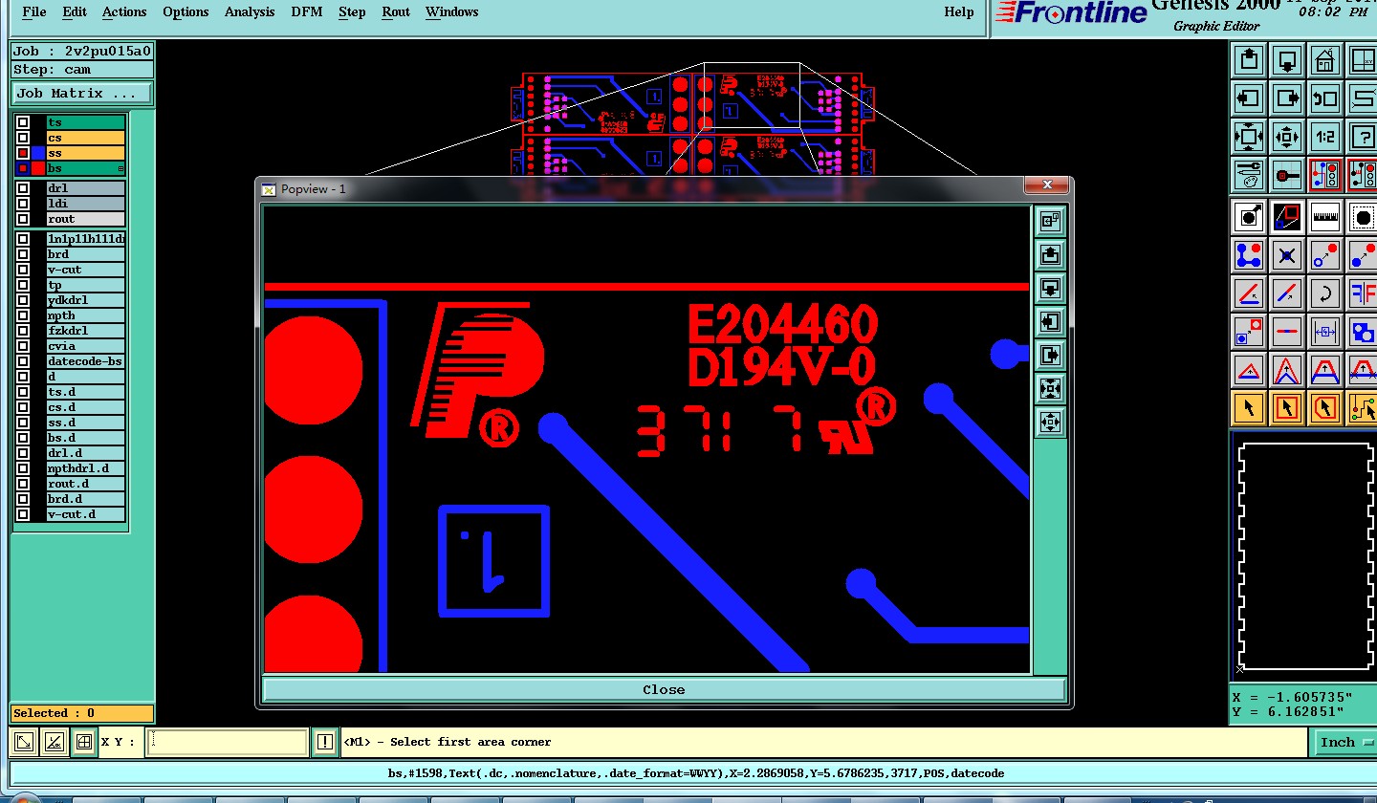Open the Help menu
This screenshot has height=803, width=1377.
point(958,12)
